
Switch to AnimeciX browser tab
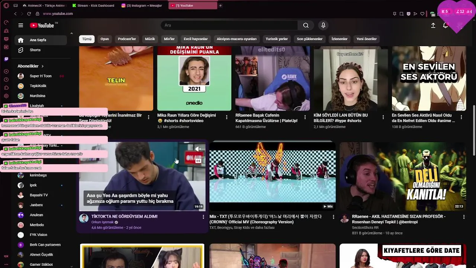tap(44, 6)
